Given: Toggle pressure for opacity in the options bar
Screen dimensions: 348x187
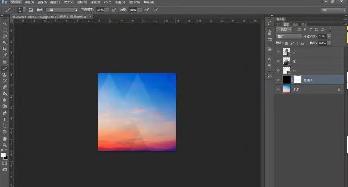Looking at the screenshot, I should [114, 10].
